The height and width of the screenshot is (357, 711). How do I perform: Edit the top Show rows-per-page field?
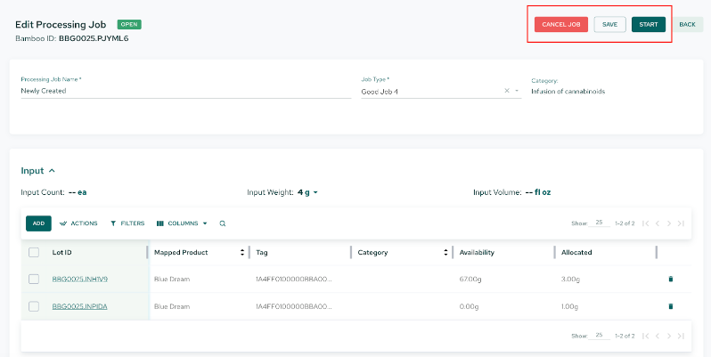coord(599,223)
